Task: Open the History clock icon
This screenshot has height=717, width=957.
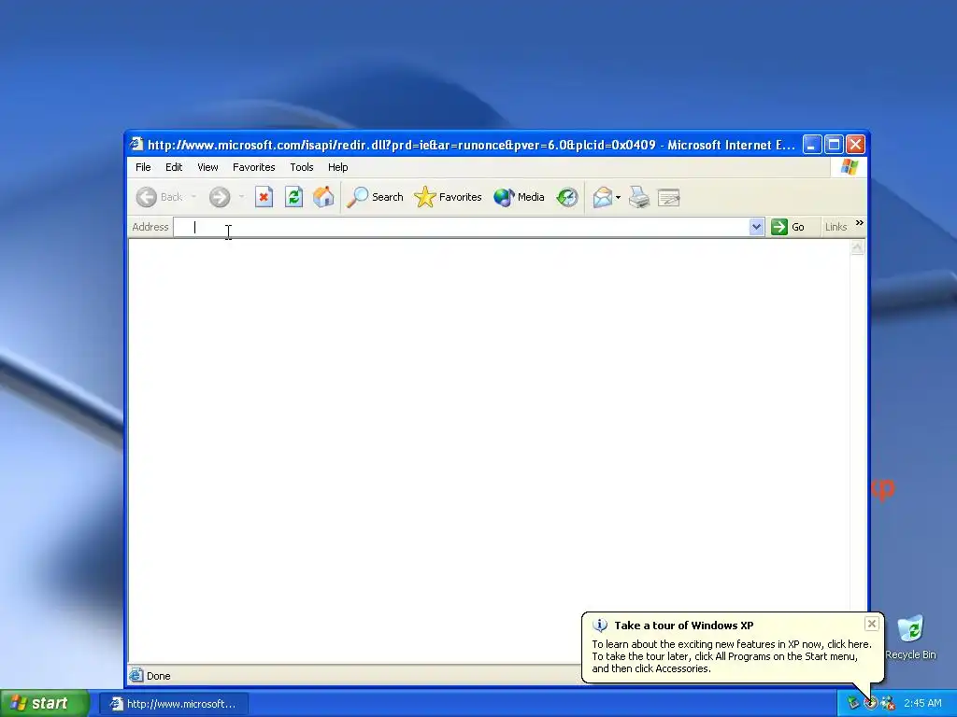Action: coord(567,197)
